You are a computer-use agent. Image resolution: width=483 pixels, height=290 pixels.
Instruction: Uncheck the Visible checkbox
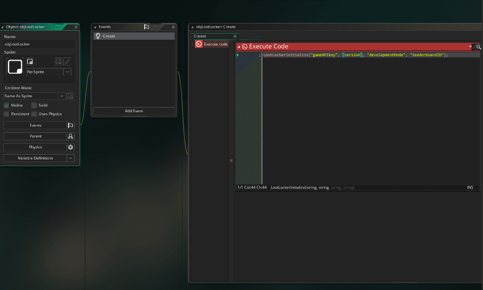[6, 105]
